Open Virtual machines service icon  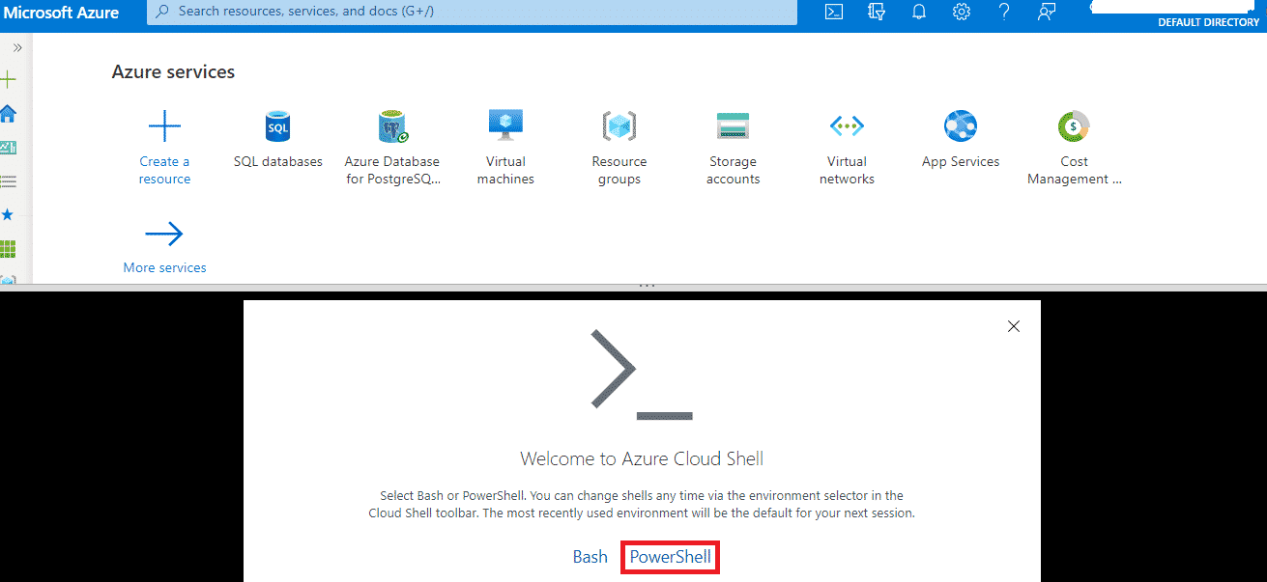coord(505,126)
